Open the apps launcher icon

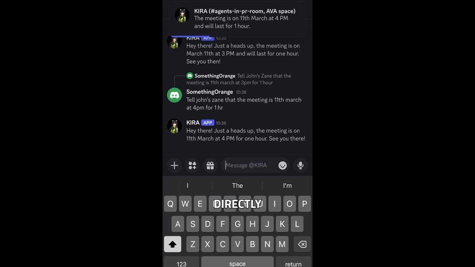click(x=192, y=165)
